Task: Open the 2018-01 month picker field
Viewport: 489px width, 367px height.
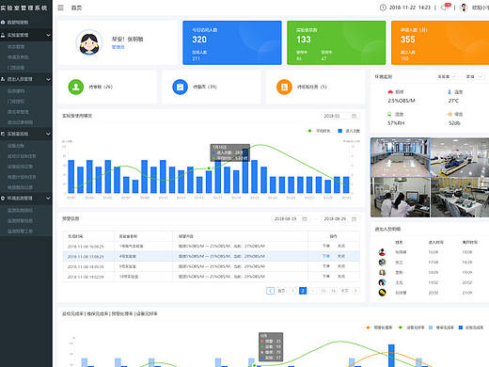Action: click(x=340, y=116)
